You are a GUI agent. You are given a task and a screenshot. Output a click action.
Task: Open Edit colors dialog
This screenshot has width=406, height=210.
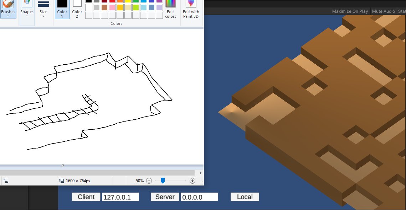click(x=170, y=9)
